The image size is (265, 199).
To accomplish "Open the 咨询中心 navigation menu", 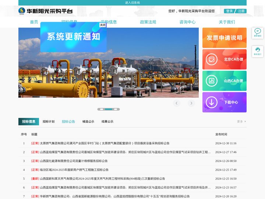I will tap(187, 22).
